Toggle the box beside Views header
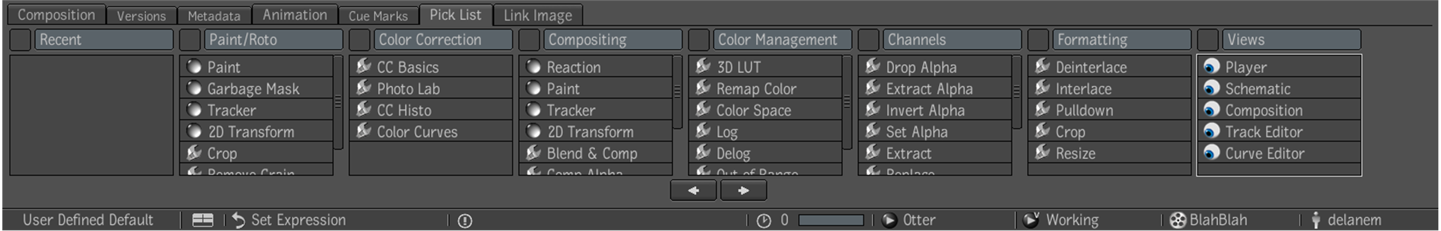This screenshot has height=231, width=1441. (1207, 40)
